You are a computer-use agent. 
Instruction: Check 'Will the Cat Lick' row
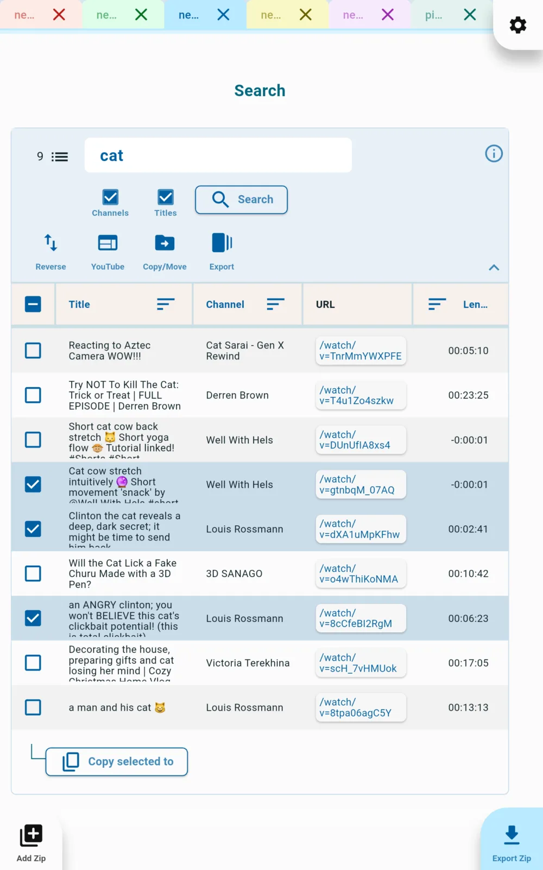click(x=33, y=574)
